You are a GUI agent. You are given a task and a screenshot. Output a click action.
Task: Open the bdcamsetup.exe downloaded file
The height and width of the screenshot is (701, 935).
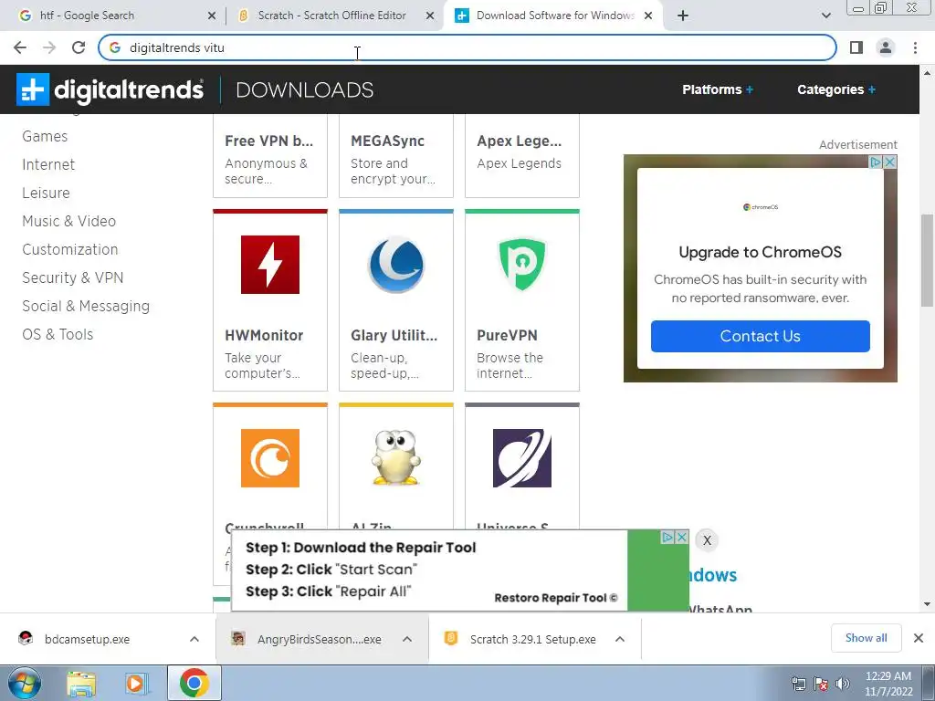[x=87, y=639]
